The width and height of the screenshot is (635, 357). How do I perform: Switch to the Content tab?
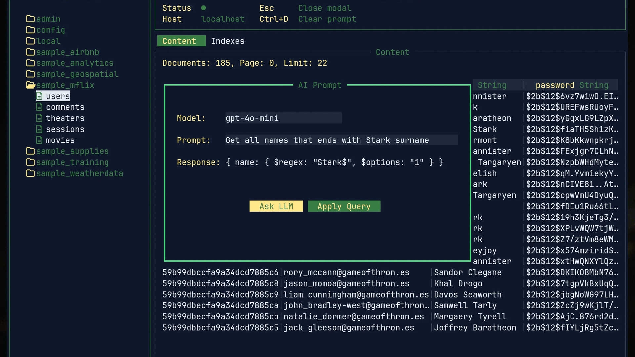(181, 41)
